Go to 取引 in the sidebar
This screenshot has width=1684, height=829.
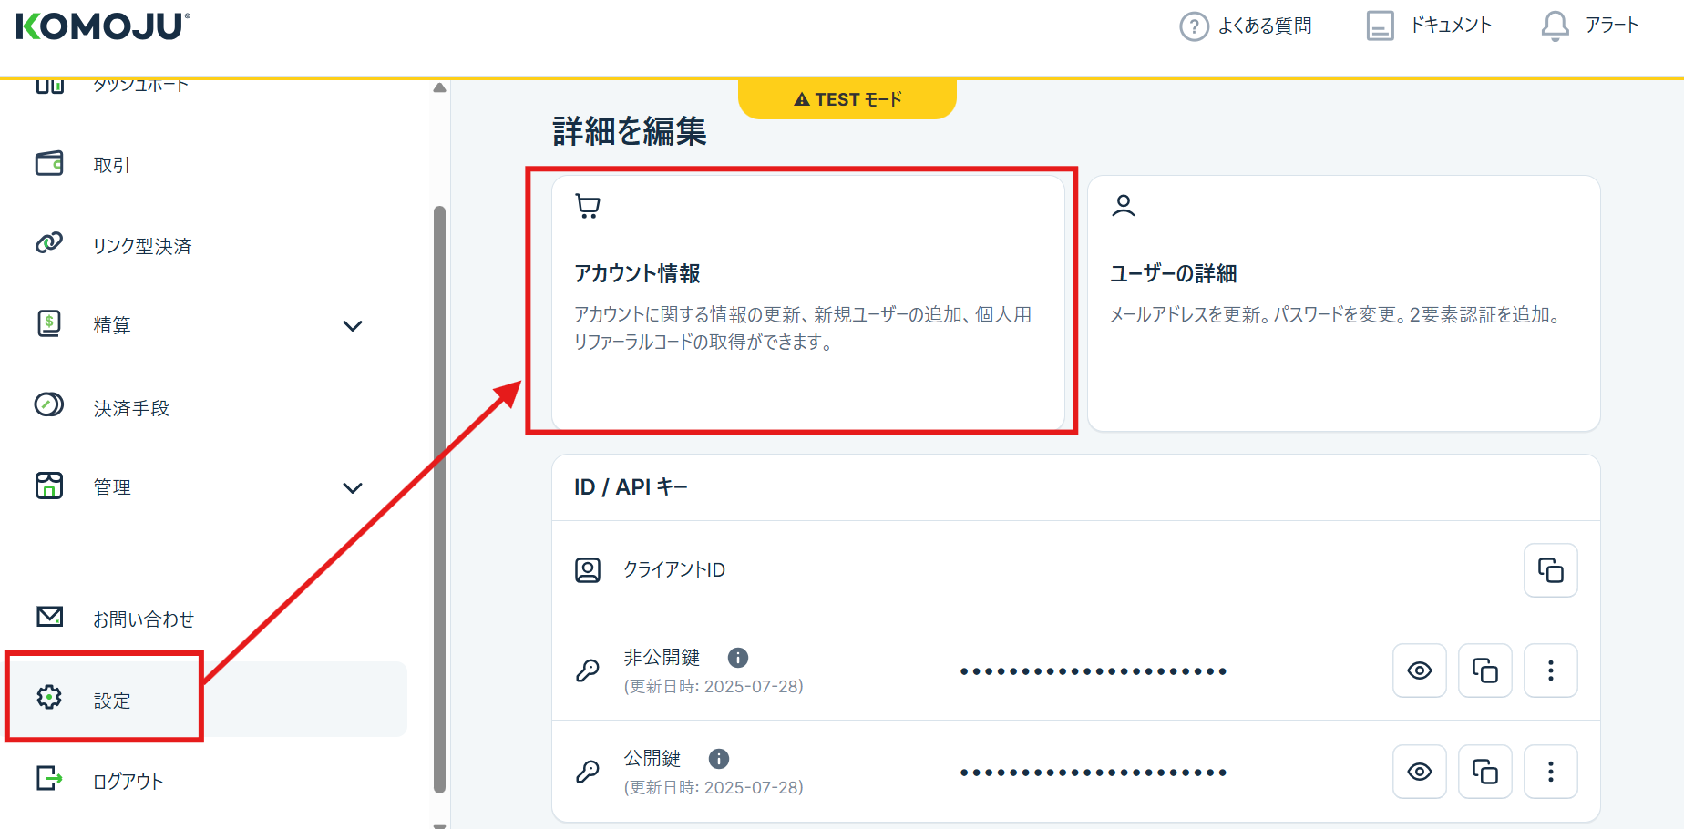111,165
